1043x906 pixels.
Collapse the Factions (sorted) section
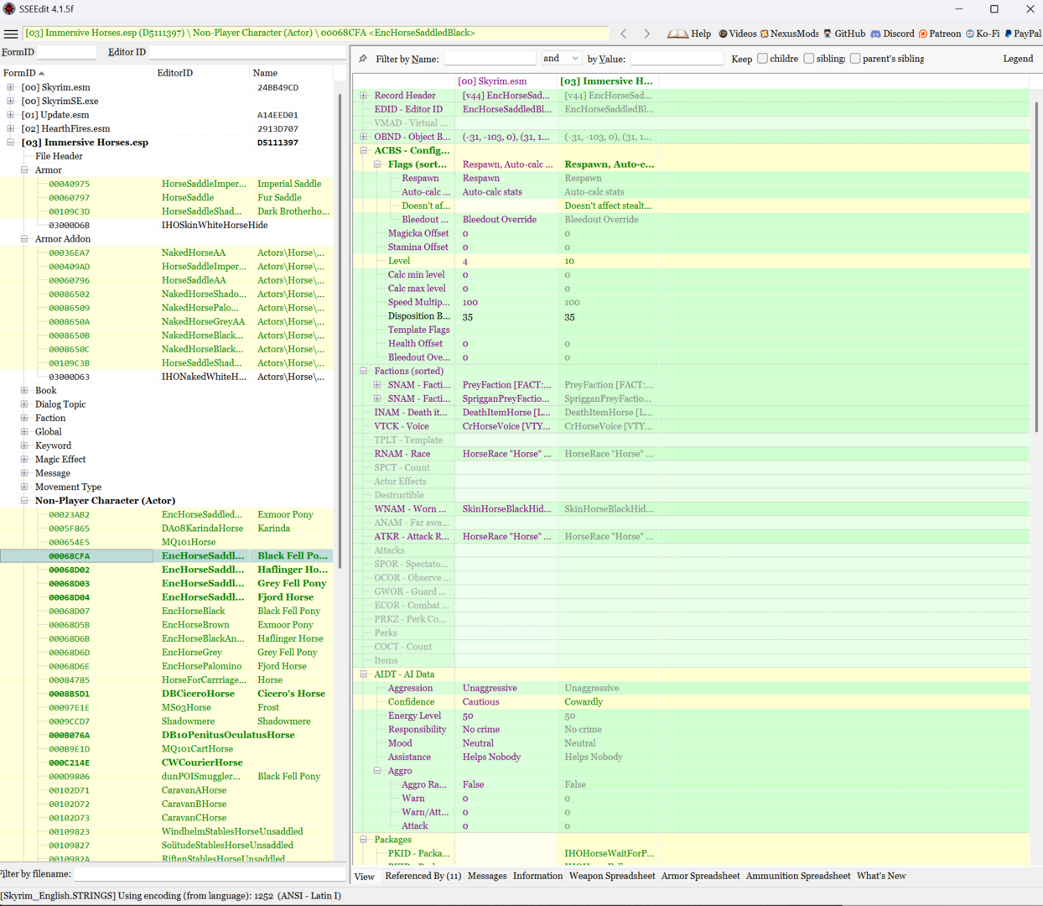click(364, 371)
